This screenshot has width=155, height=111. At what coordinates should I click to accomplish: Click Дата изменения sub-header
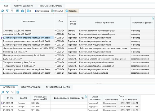130,100
